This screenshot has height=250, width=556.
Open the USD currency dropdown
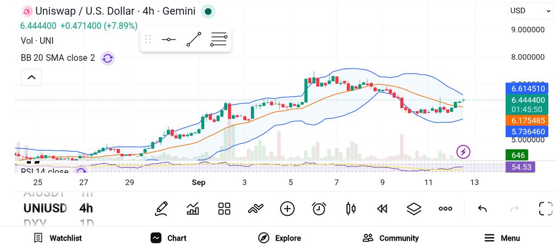(x=530, y=11)
